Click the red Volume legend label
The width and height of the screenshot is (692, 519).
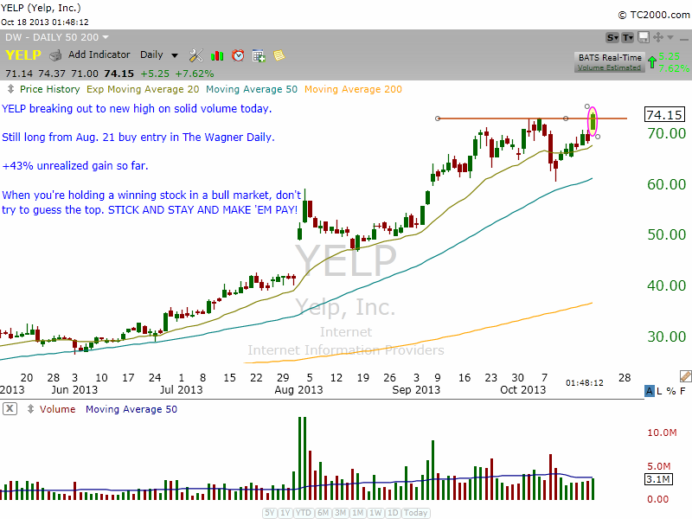tap(57, 409)
